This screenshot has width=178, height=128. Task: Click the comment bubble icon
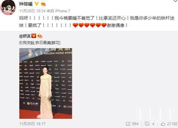147,124
